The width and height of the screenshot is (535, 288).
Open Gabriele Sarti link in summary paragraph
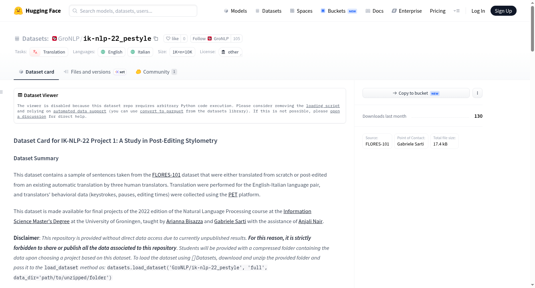[x=230, y=221]
